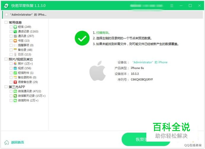This screenshot has height=149, width=205.
Task: Tick the 视频 (156) checkbox
Action: tap(11, 68)
